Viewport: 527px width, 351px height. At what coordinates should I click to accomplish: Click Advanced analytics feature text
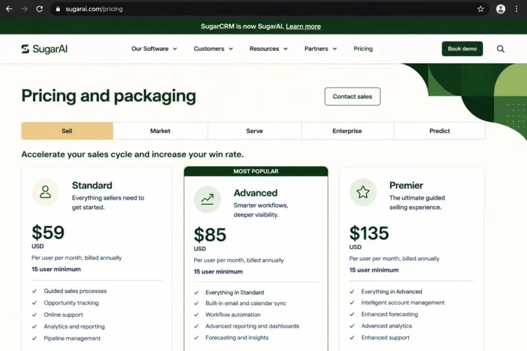(x=387, y=326)
